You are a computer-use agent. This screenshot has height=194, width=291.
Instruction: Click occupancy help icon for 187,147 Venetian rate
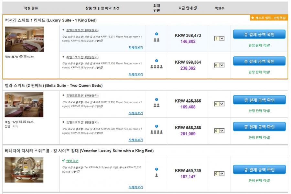156,169
